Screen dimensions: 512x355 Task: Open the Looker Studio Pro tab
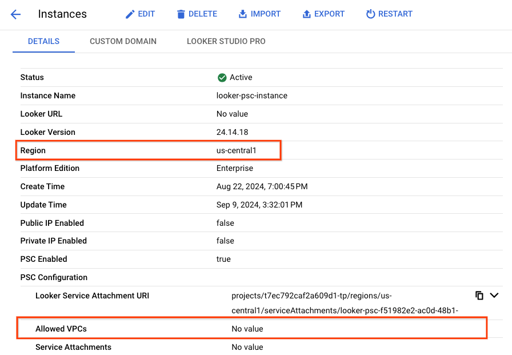(226, 41)
